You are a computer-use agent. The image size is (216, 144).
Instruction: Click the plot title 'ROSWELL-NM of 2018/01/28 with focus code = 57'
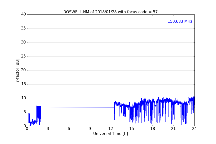click(110, 12)
